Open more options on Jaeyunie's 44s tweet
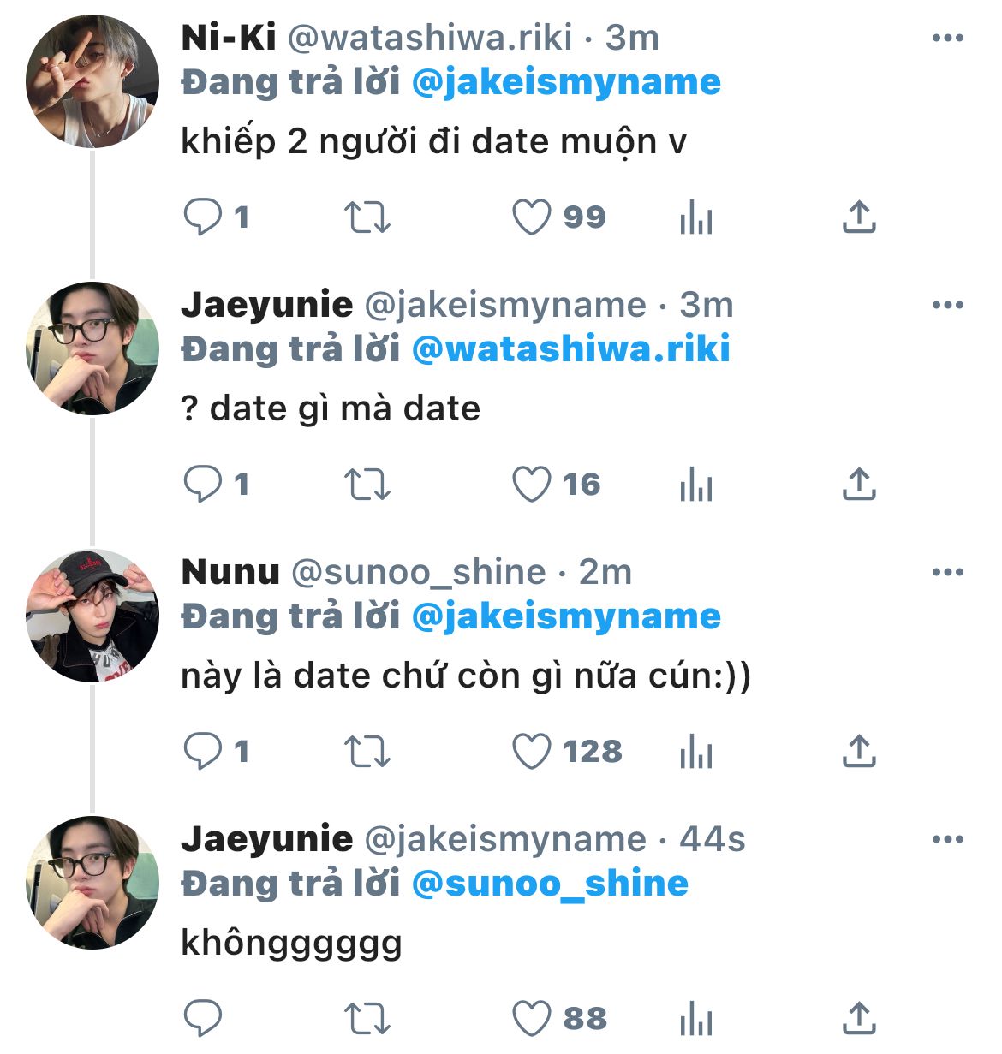This screenshot has height=1054, width=1002. [x=947, y=840]
